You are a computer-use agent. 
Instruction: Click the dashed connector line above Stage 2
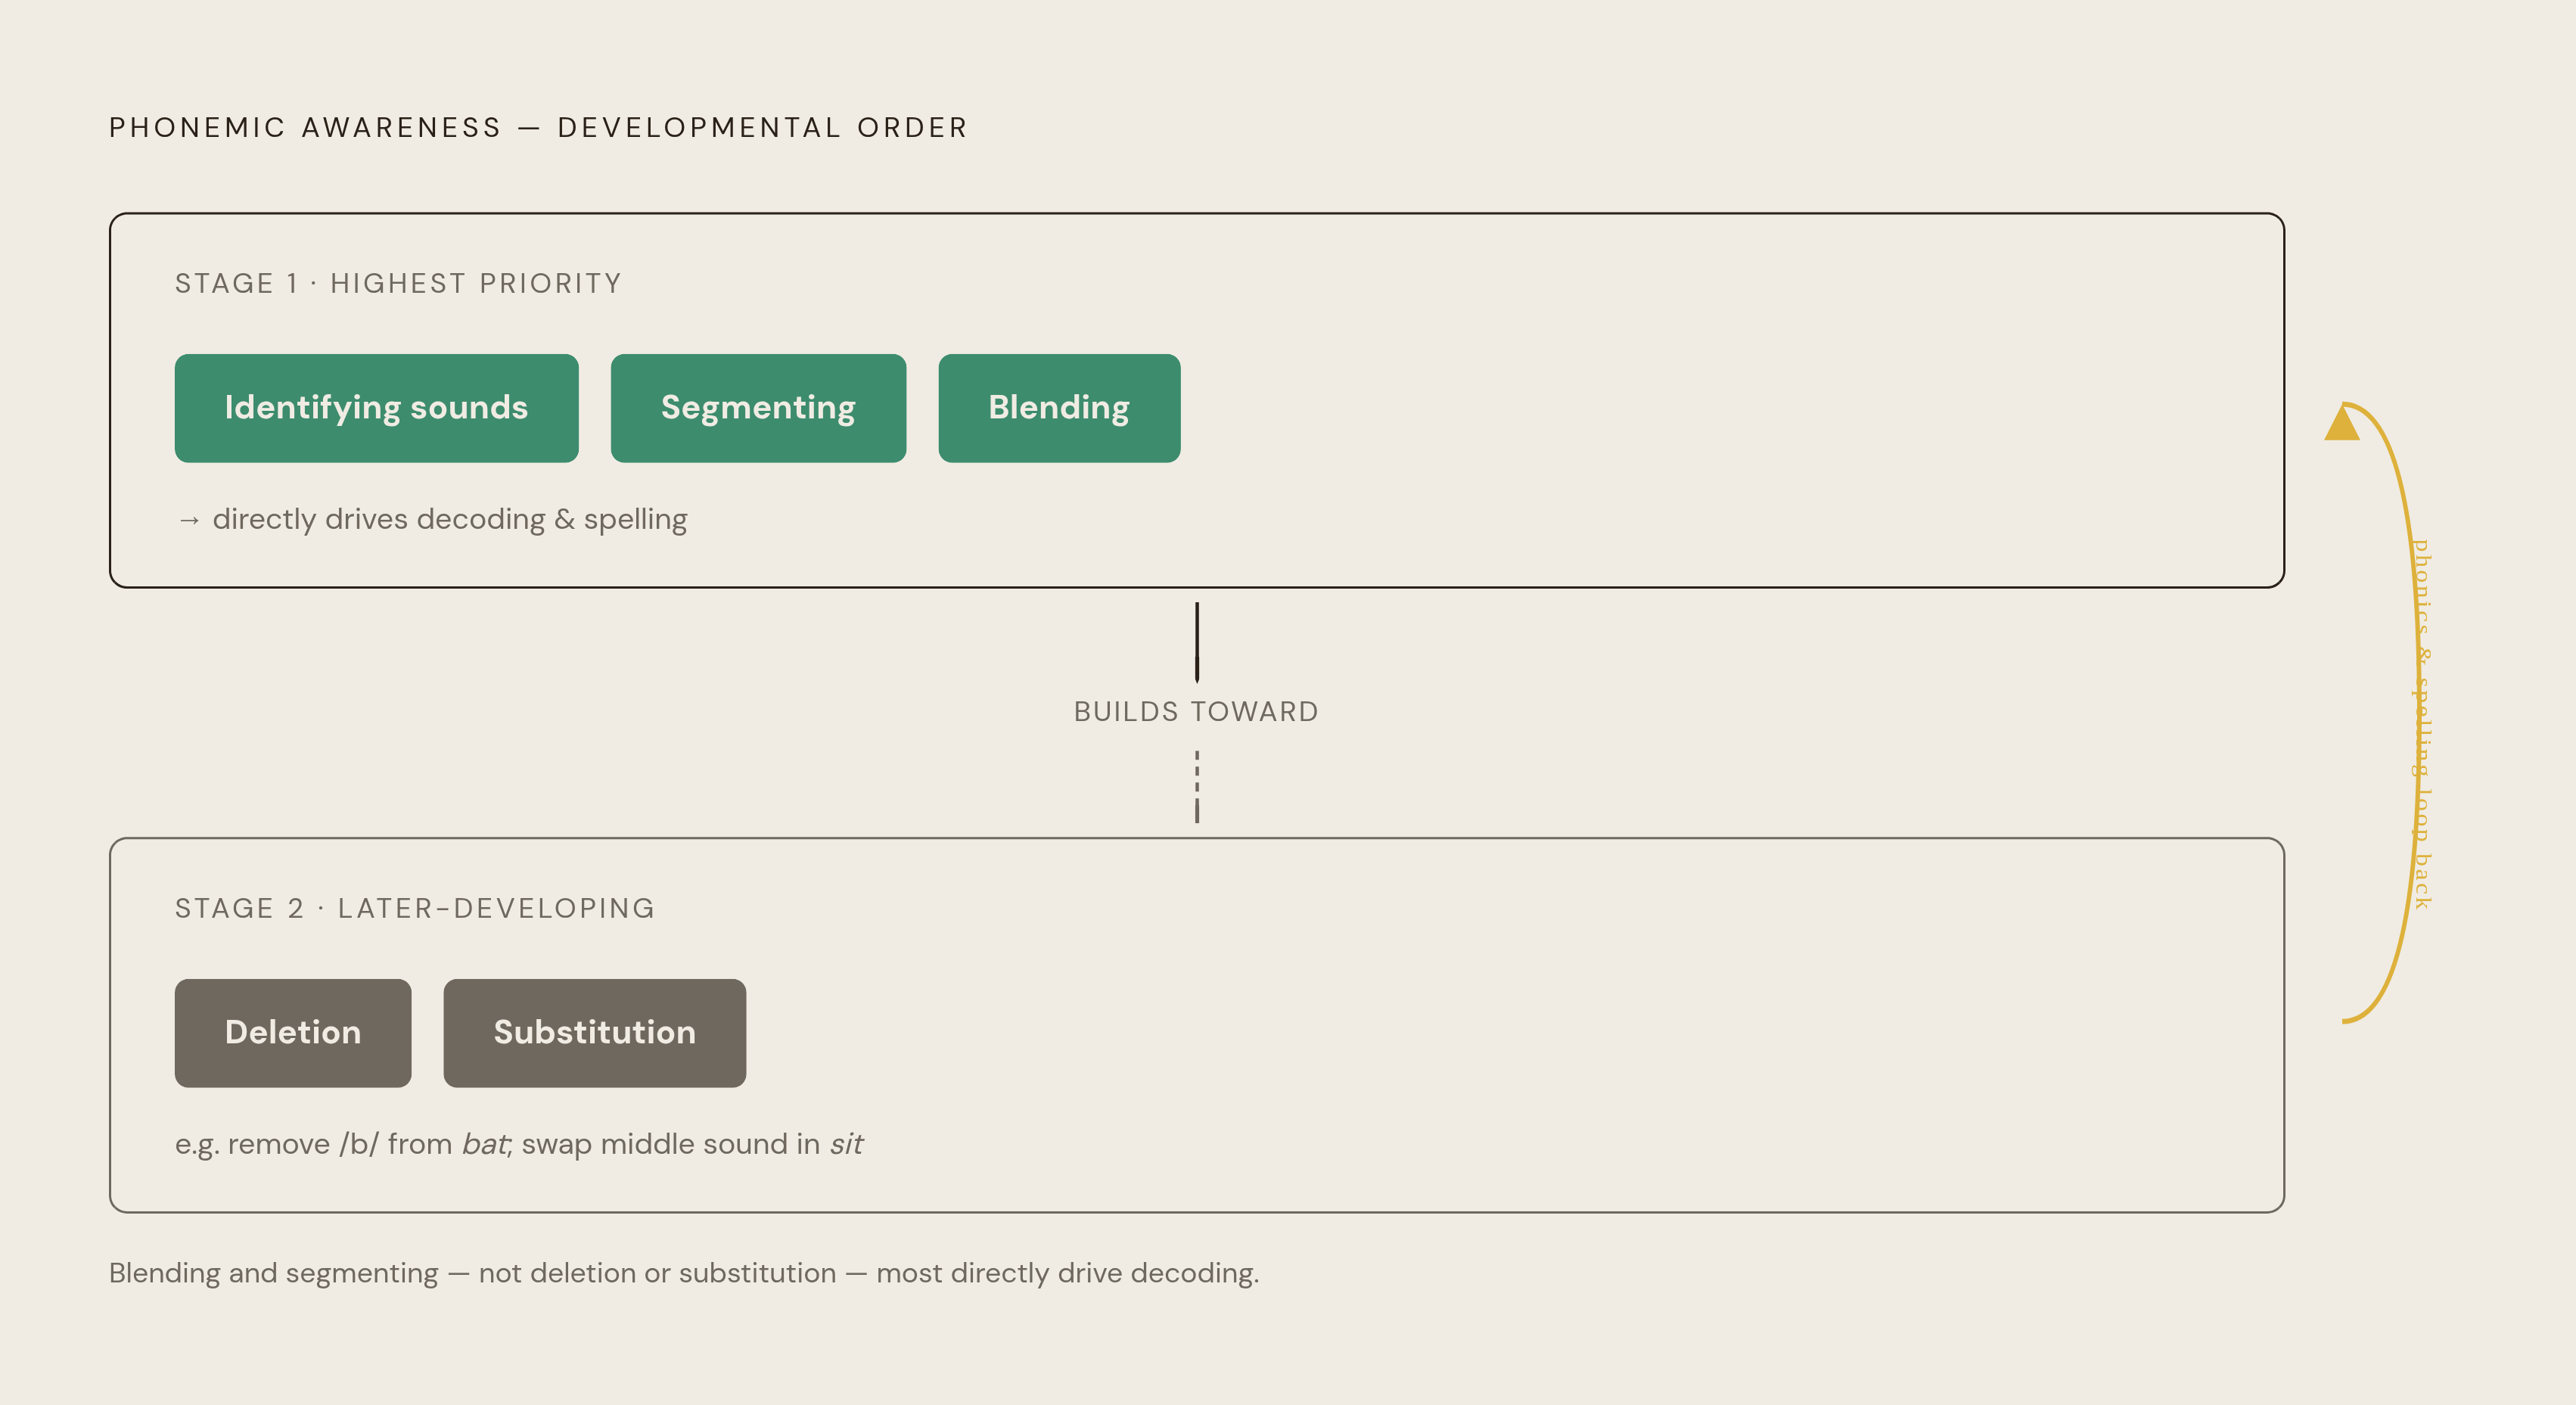(x=1197, y=787)
